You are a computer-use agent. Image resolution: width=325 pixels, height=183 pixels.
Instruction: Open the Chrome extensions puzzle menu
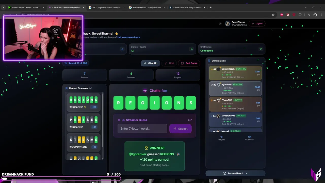click(300, 15)
